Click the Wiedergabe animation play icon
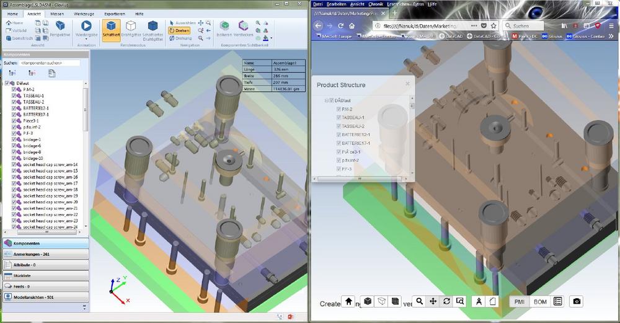Viewport: 620px width, 323px height. tap(86, 25)
